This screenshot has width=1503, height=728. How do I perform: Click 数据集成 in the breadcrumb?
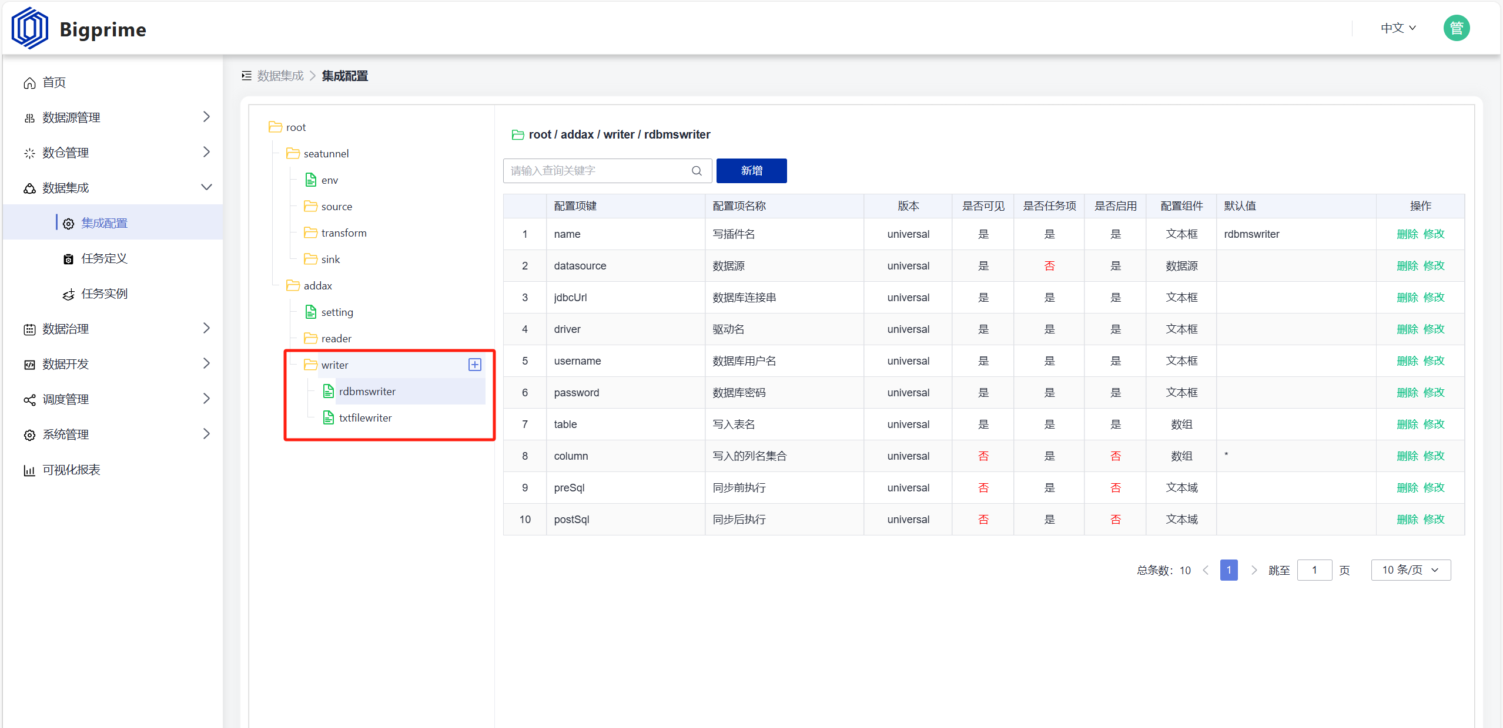tap(280, 76)
